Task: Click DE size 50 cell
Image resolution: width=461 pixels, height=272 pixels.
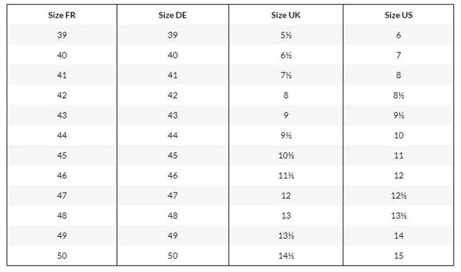Action: pos(172,255)
